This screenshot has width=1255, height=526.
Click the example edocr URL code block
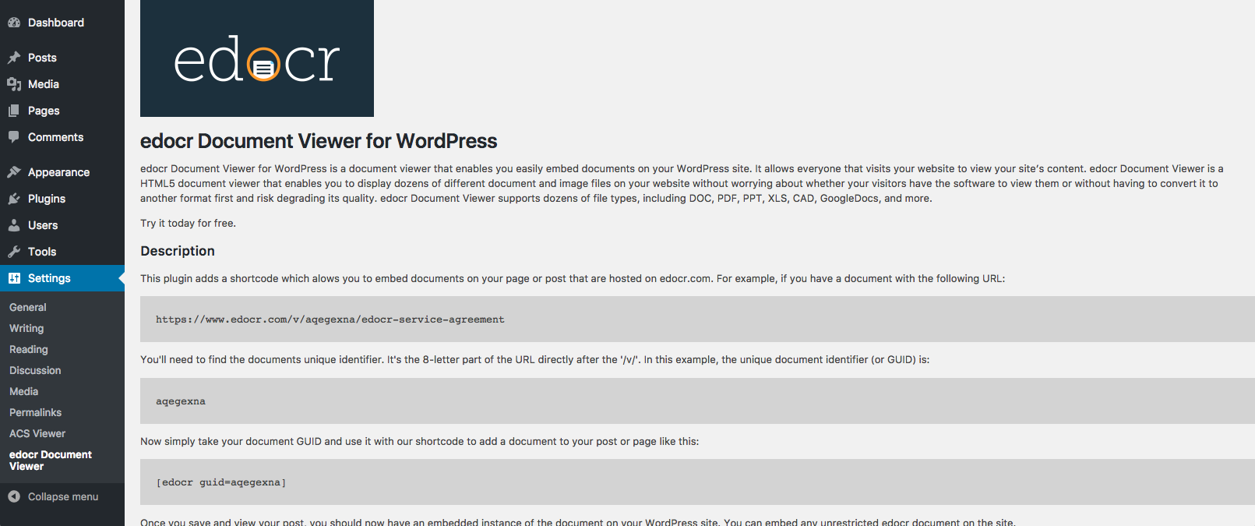coord(697,319)
